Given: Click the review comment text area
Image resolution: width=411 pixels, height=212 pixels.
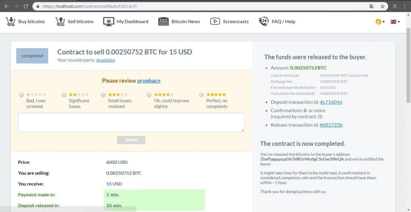Looking at the screenshot, I should 131,122.
